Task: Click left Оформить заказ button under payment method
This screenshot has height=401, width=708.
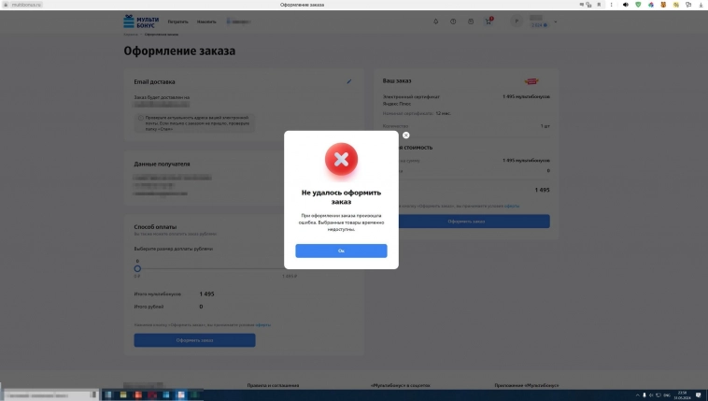Action: click(x=194, y=340)
